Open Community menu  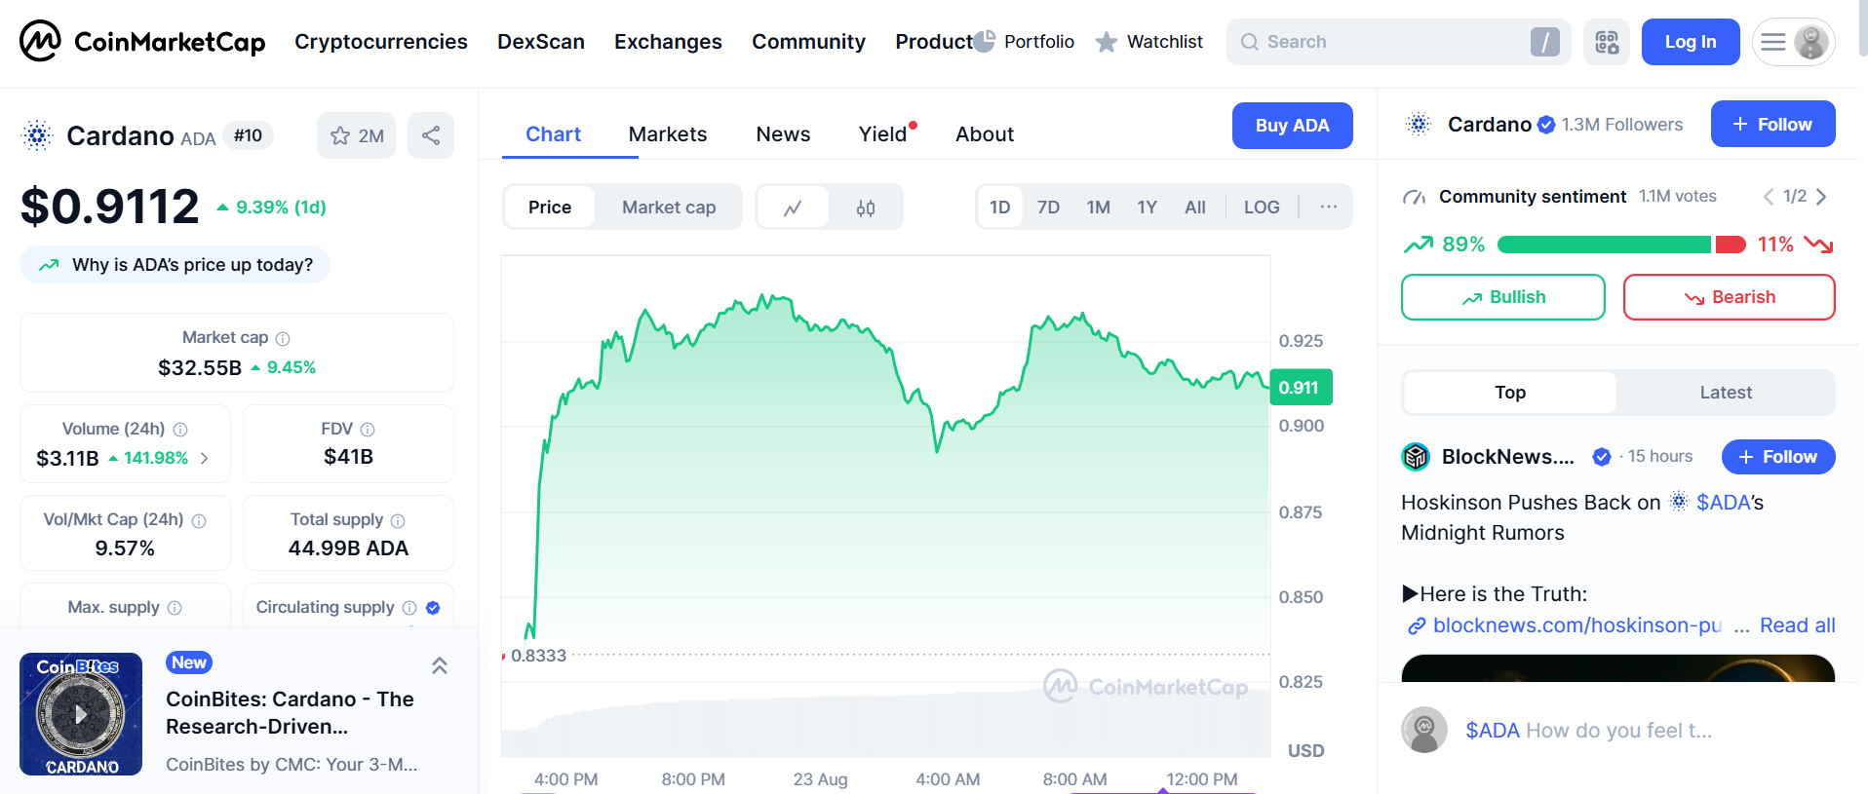point(808,42)
